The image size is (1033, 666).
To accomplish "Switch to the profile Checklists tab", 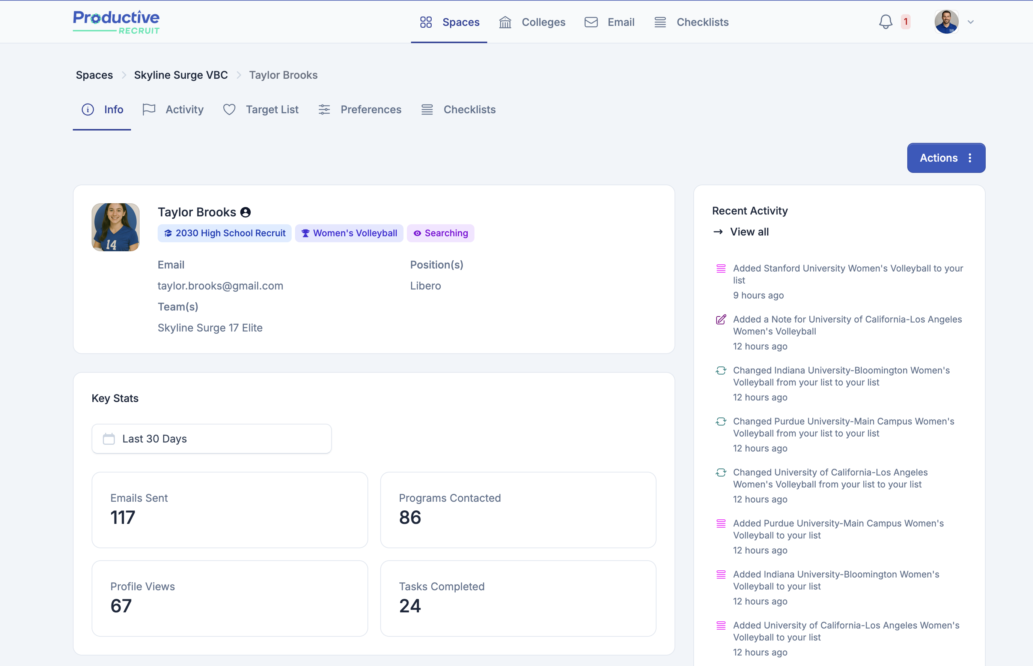I will pyautogui.click(x=458, y=109).
